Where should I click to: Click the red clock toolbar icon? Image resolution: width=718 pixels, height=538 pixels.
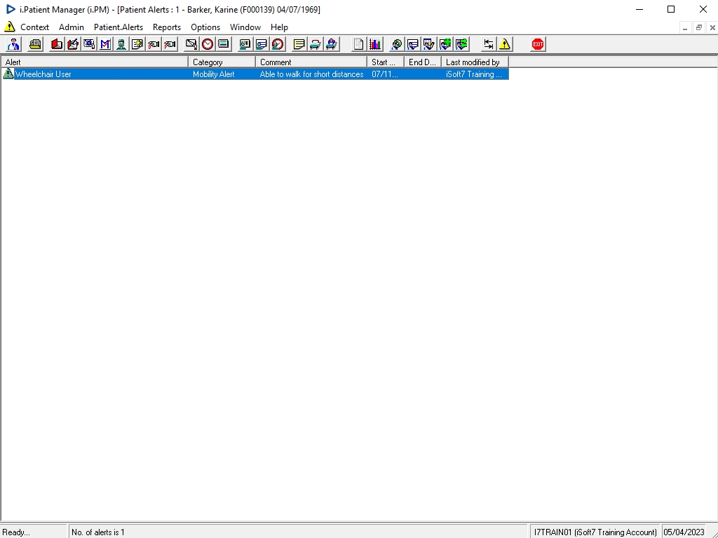208,44
